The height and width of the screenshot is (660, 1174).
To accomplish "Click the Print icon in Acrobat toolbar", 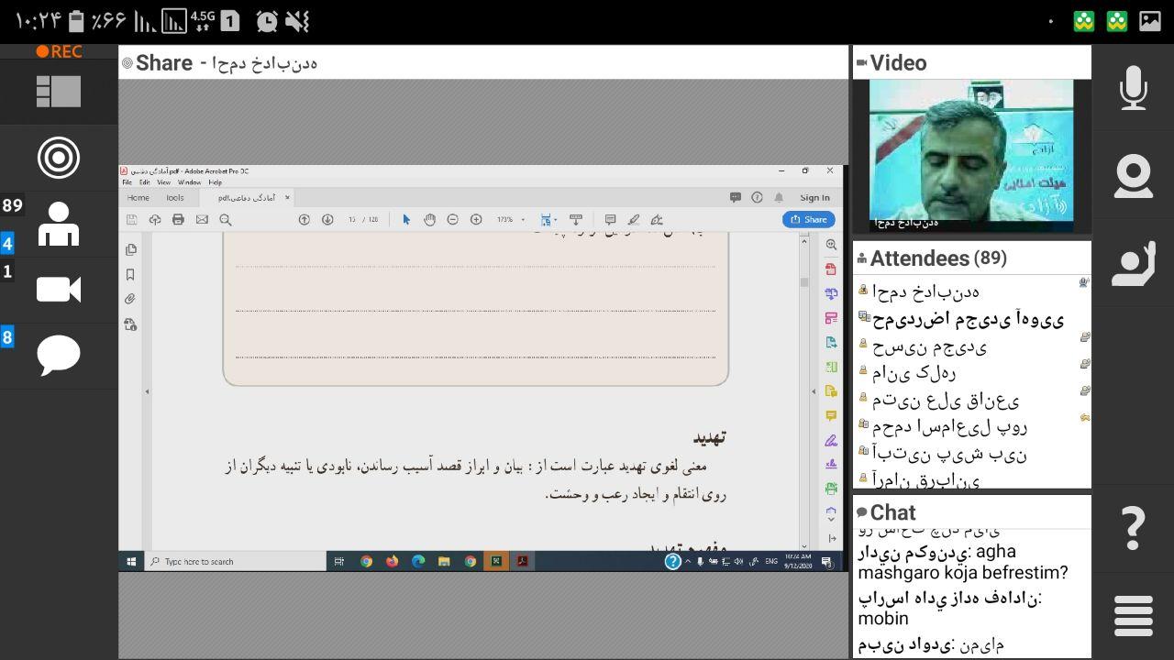I will 178,219.
